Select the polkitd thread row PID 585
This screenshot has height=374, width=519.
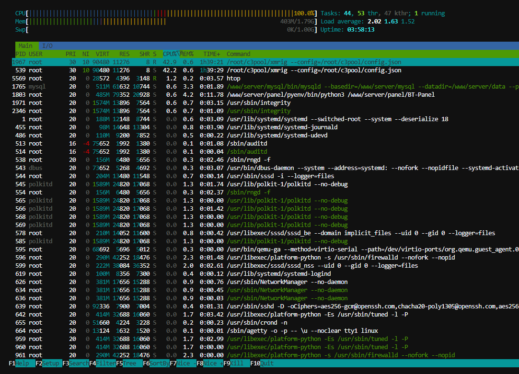click(265, 241)
